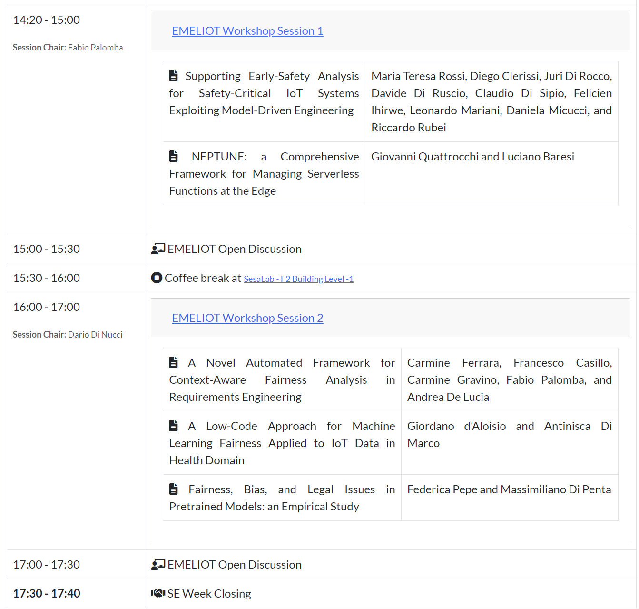639x609 pixels.
Task: Click the document icon beside A Novel Automated Framework
Action: click(174, 362)
